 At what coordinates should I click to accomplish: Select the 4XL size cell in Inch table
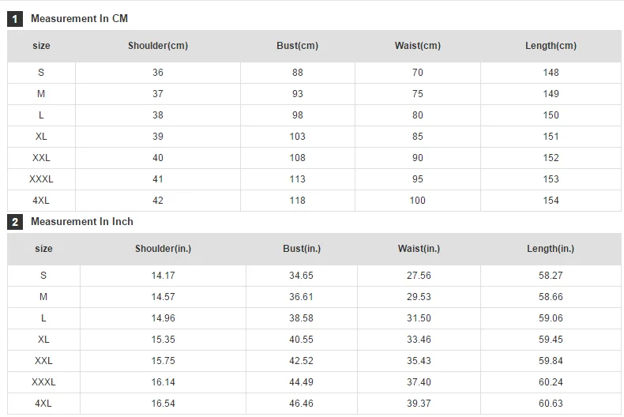[43, 404]
